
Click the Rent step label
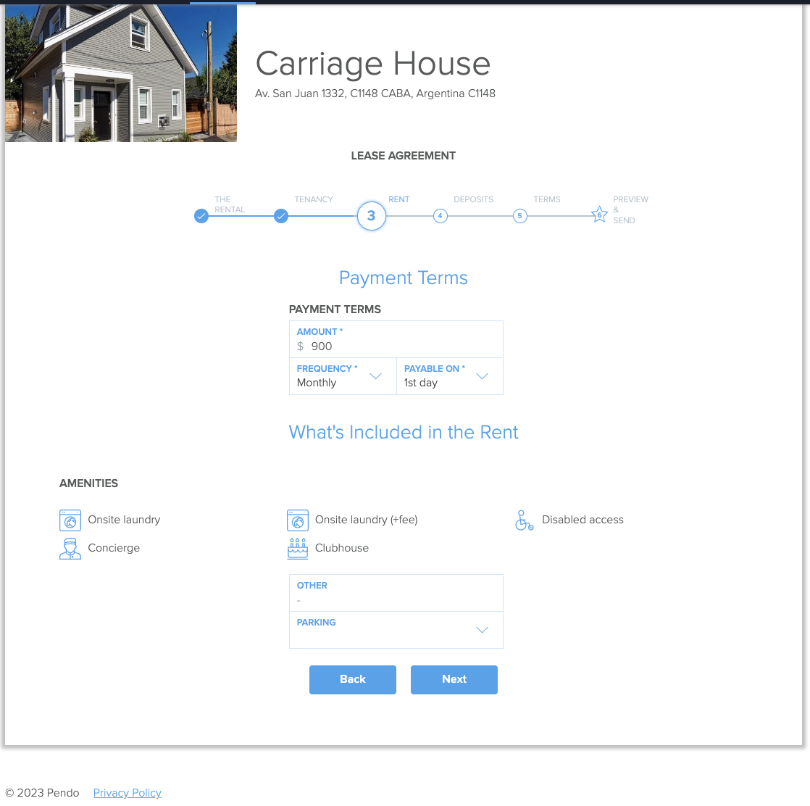point(398,199)
